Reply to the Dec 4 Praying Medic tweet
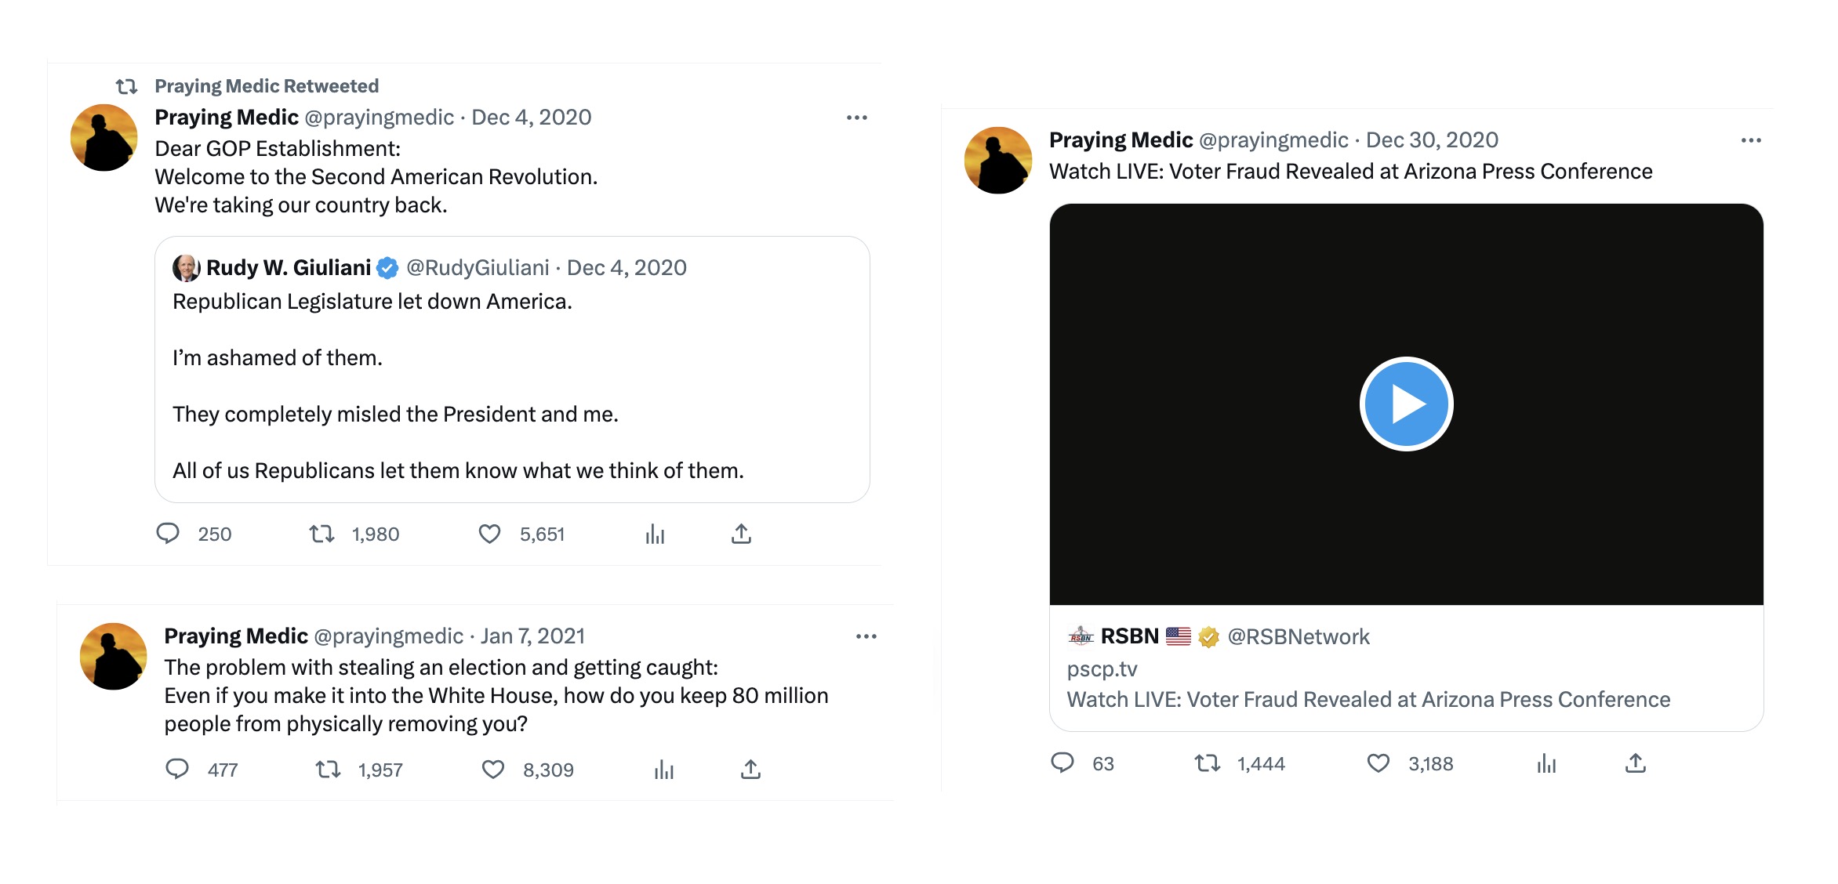Image resolution: width=1838 pixels, height=884 pixels. 168,534
